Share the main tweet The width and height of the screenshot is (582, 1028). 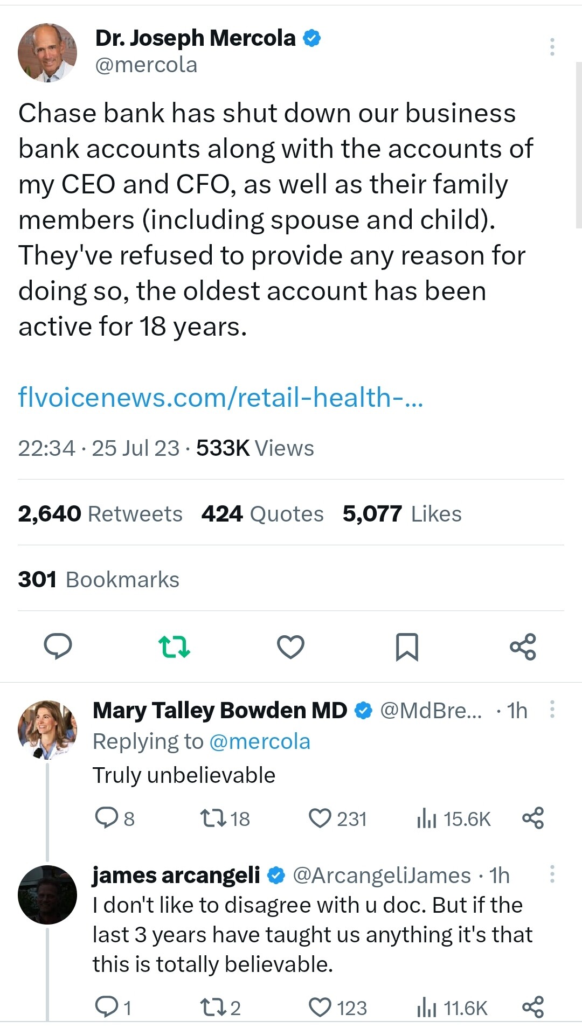point(523,647)
